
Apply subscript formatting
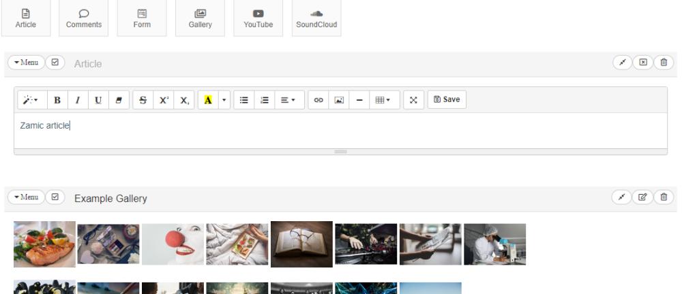pos(184,100)
